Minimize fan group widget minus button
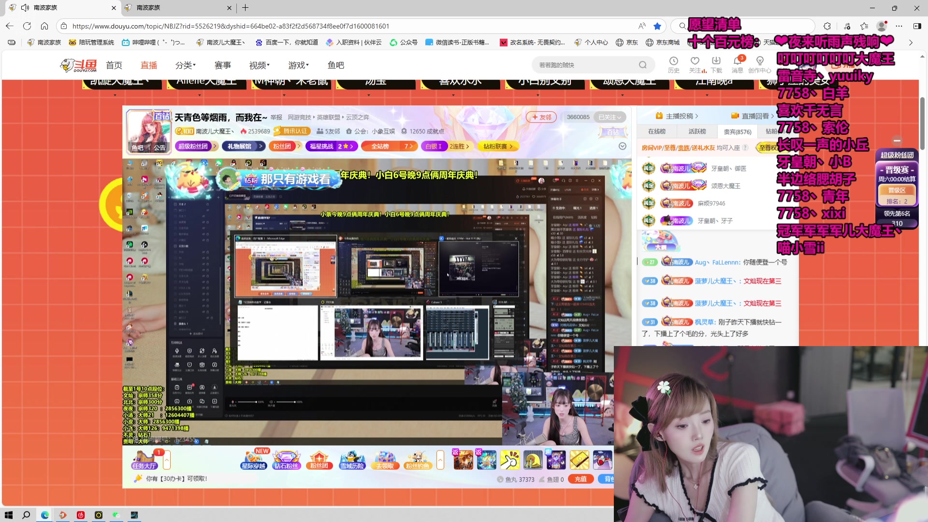The image size is (928, 522). pyautogui.click(x=897, y=140)
